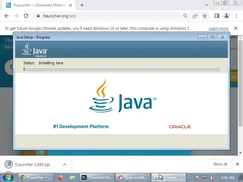Switch to Chrome TLauncher taskbar button
The width and height of the screenshot is (243, 182).
36,177
